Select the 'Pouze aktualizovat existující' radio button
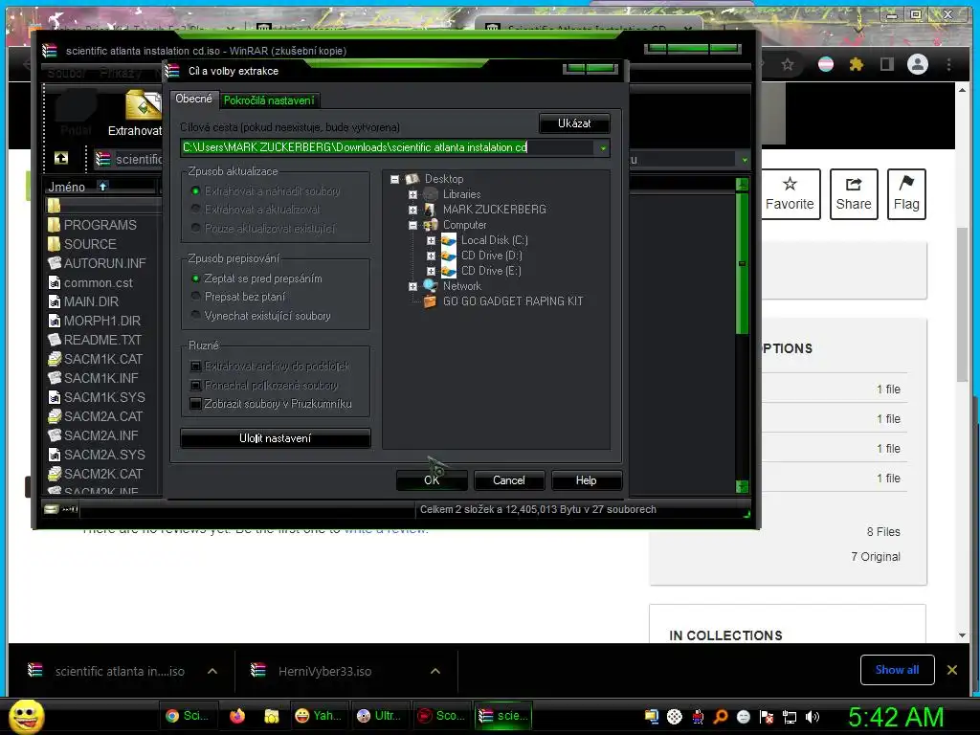 click(195, 228)
